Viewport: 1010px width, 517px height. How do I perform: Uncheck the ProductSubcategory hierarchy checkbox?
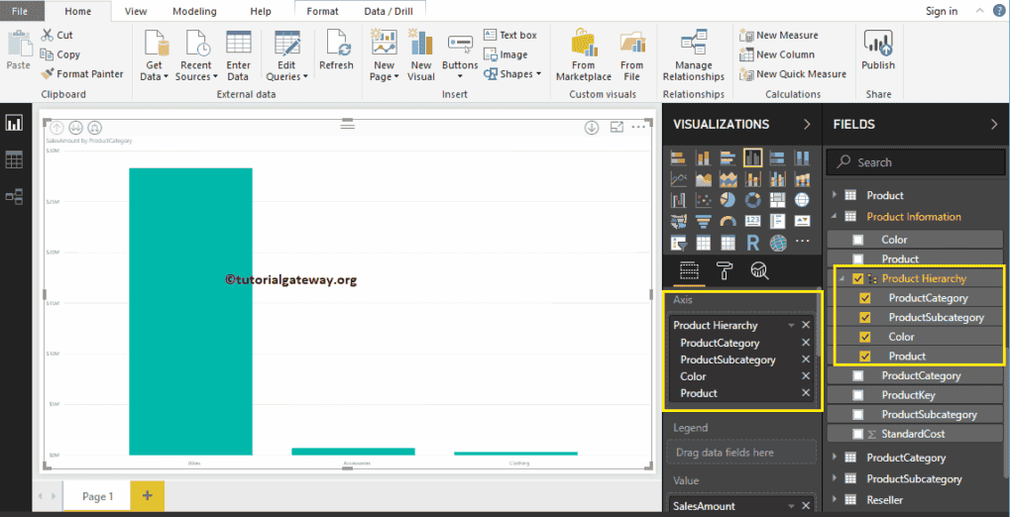(865, 318)
